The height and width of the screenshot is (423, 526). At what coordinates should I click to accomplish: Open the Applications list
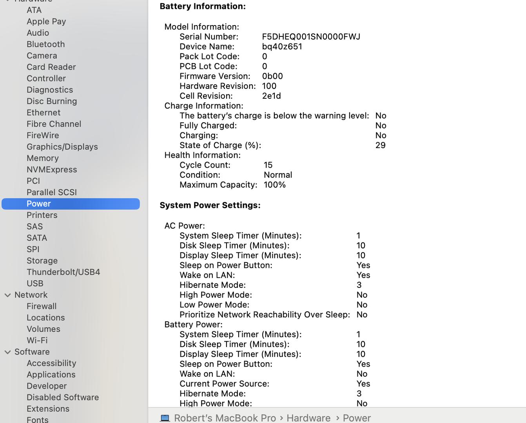pyautogui.click(x=51, y=374)
